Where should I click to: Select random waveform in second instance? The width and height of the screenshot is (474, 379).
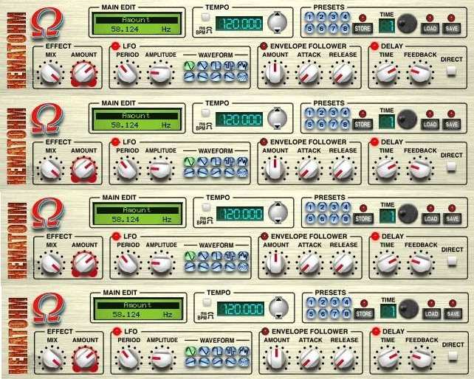(242, 161)
